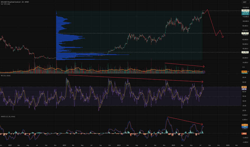Click the 100,000.0 price axis tick
250x147 pixels.
(245, 21)
